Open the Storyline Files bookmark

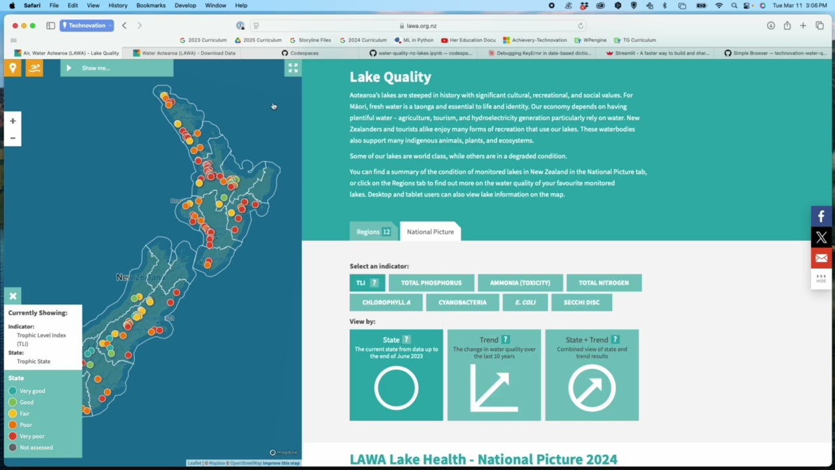click(311, 40)
